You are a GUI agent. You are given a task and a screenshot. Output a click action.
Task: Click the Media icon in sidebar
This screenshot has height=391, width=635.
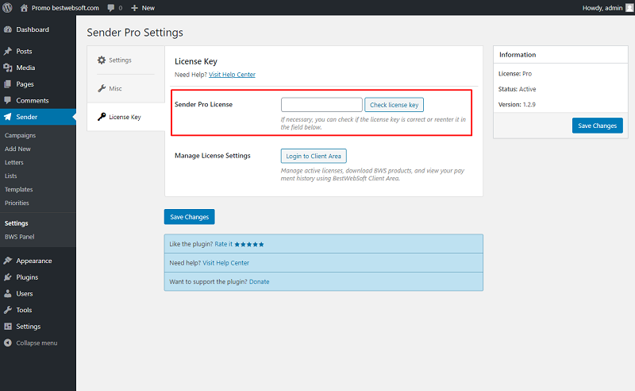point(8,68)
